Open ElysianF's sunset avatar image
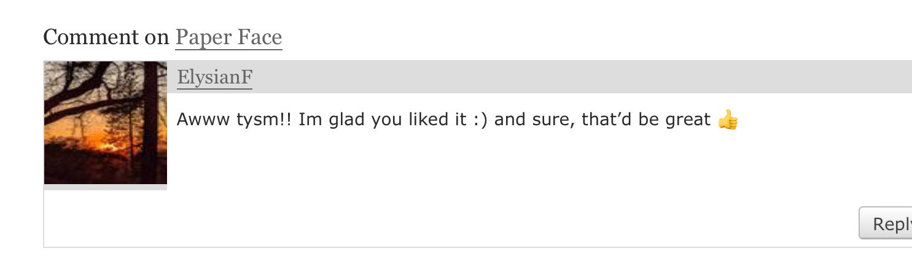 coord(106,123)
